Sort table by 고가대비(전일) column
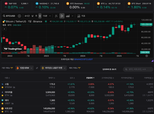 pos(108,78)
